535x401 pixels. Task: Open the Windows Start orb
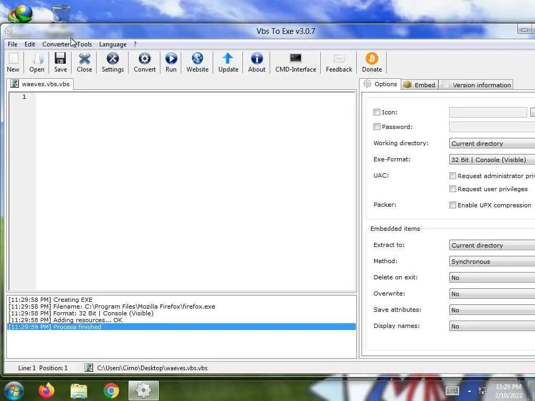tap(14, 391)
